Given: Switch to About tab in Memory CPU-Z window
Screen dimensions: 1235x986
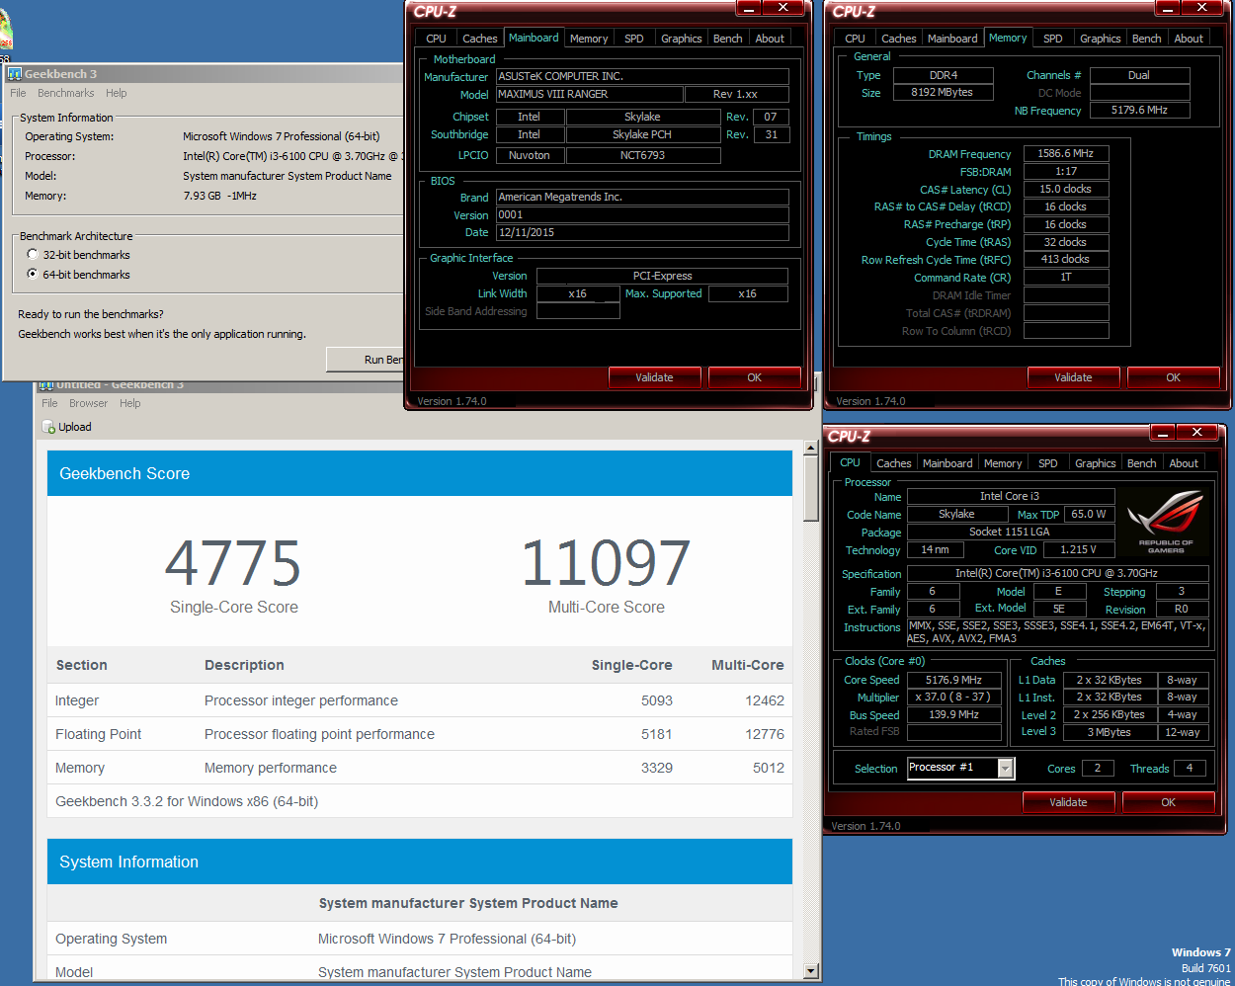Looking at the screenshot, I should (1189, 39).
